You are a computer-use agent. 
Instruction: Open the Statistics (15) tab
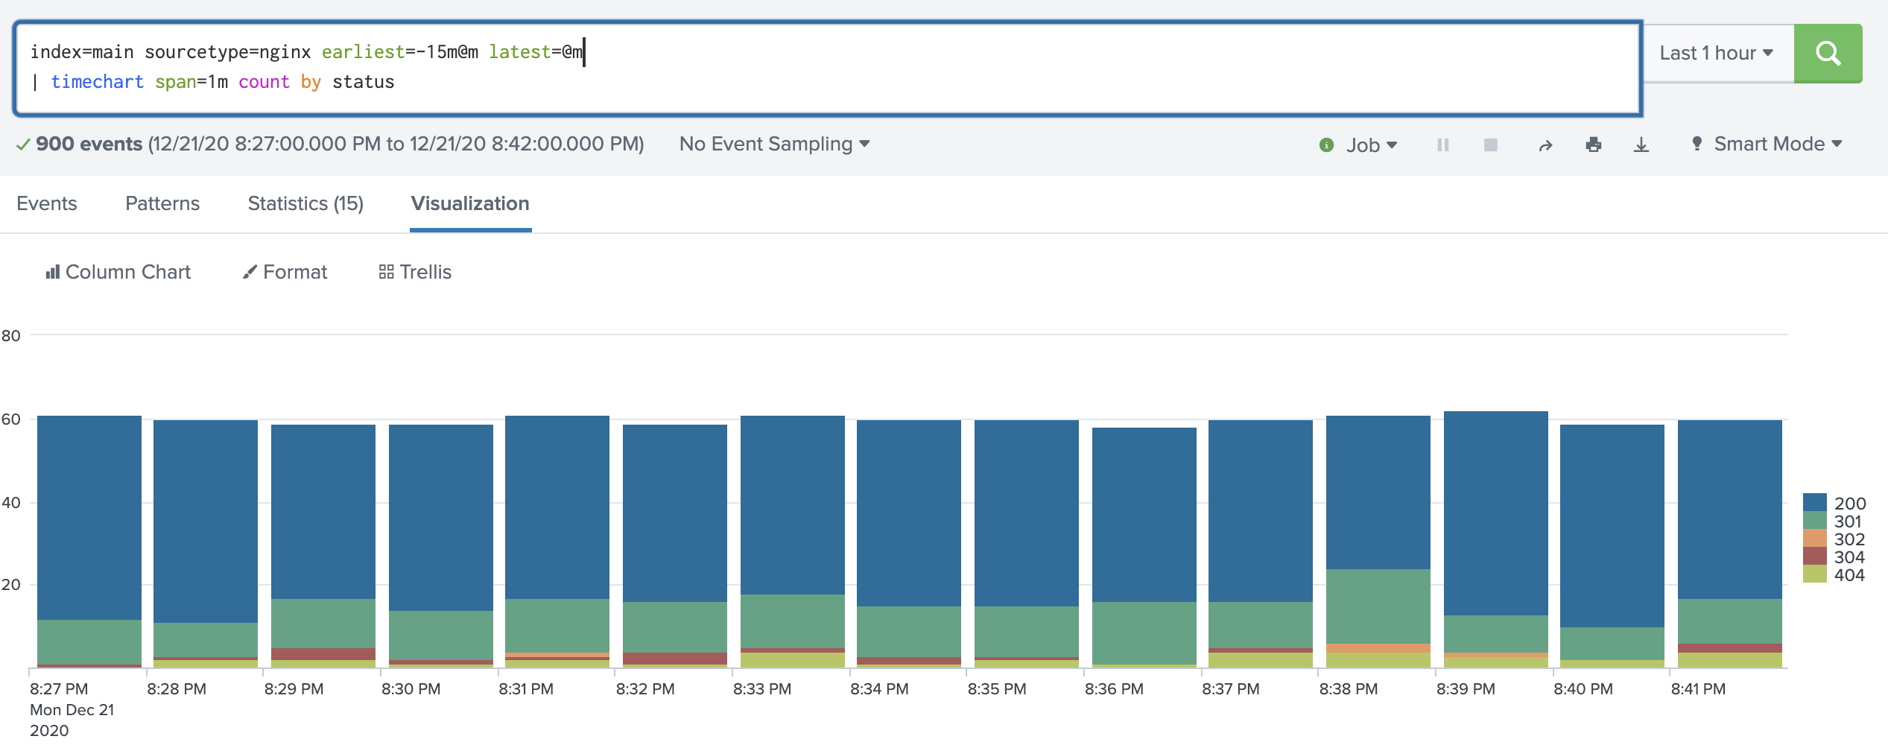click(305, 203)
